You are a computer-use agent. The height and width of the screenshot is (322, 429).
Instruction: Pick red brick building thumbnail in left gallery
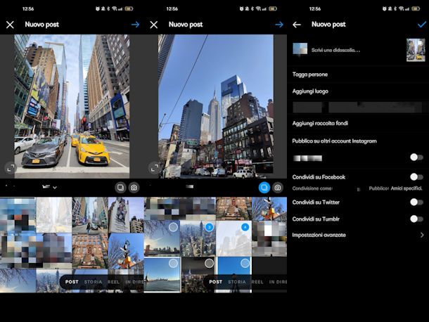click(90, 251)
